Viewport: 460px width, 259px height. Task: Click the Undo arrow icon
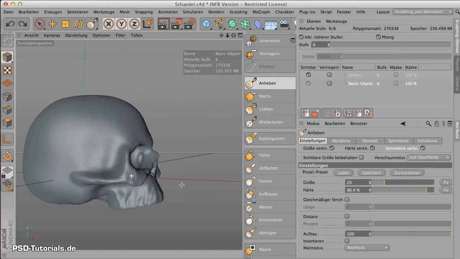pos(10,24)
